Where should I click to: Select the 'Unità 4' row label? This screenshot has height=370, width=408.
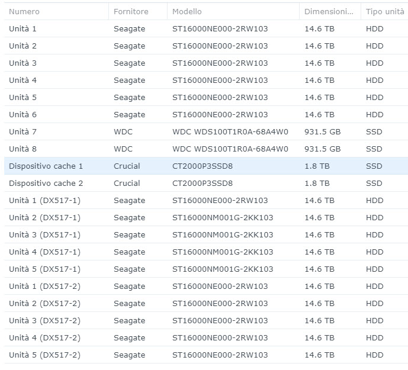[x=23, y=80]
